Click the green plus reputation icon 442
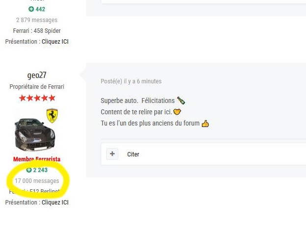306x229 pixels. coord(31,9)
